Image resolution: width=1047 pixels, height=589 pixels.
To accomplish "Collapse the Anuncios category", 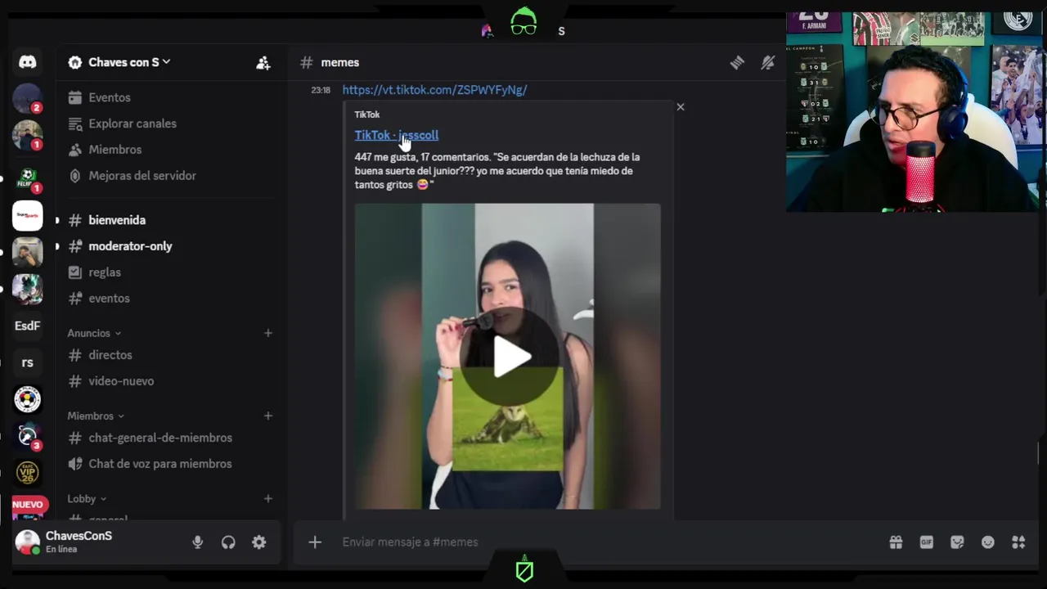I will 94,333.
